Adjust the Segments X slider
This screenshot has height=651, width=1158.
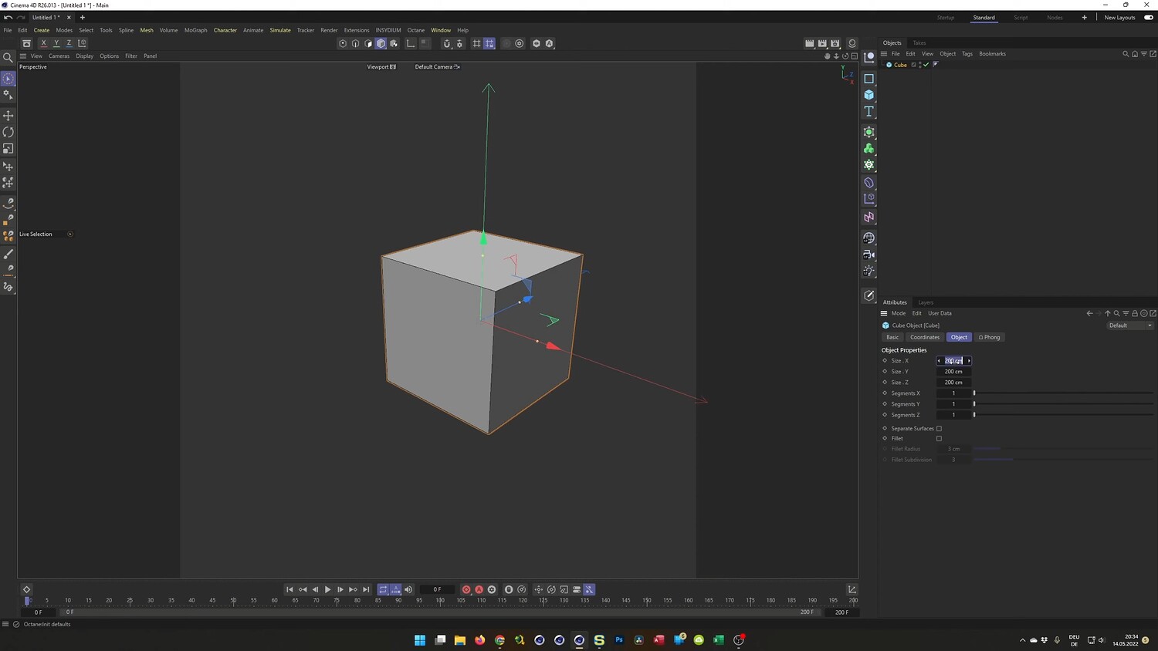[x=1063, y=393]
